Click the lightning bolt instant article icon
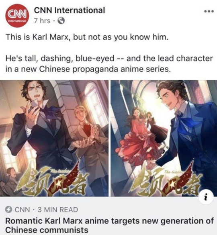Viewport: 217px width, 235px height. pyautogui.click(x=8, y=210)
